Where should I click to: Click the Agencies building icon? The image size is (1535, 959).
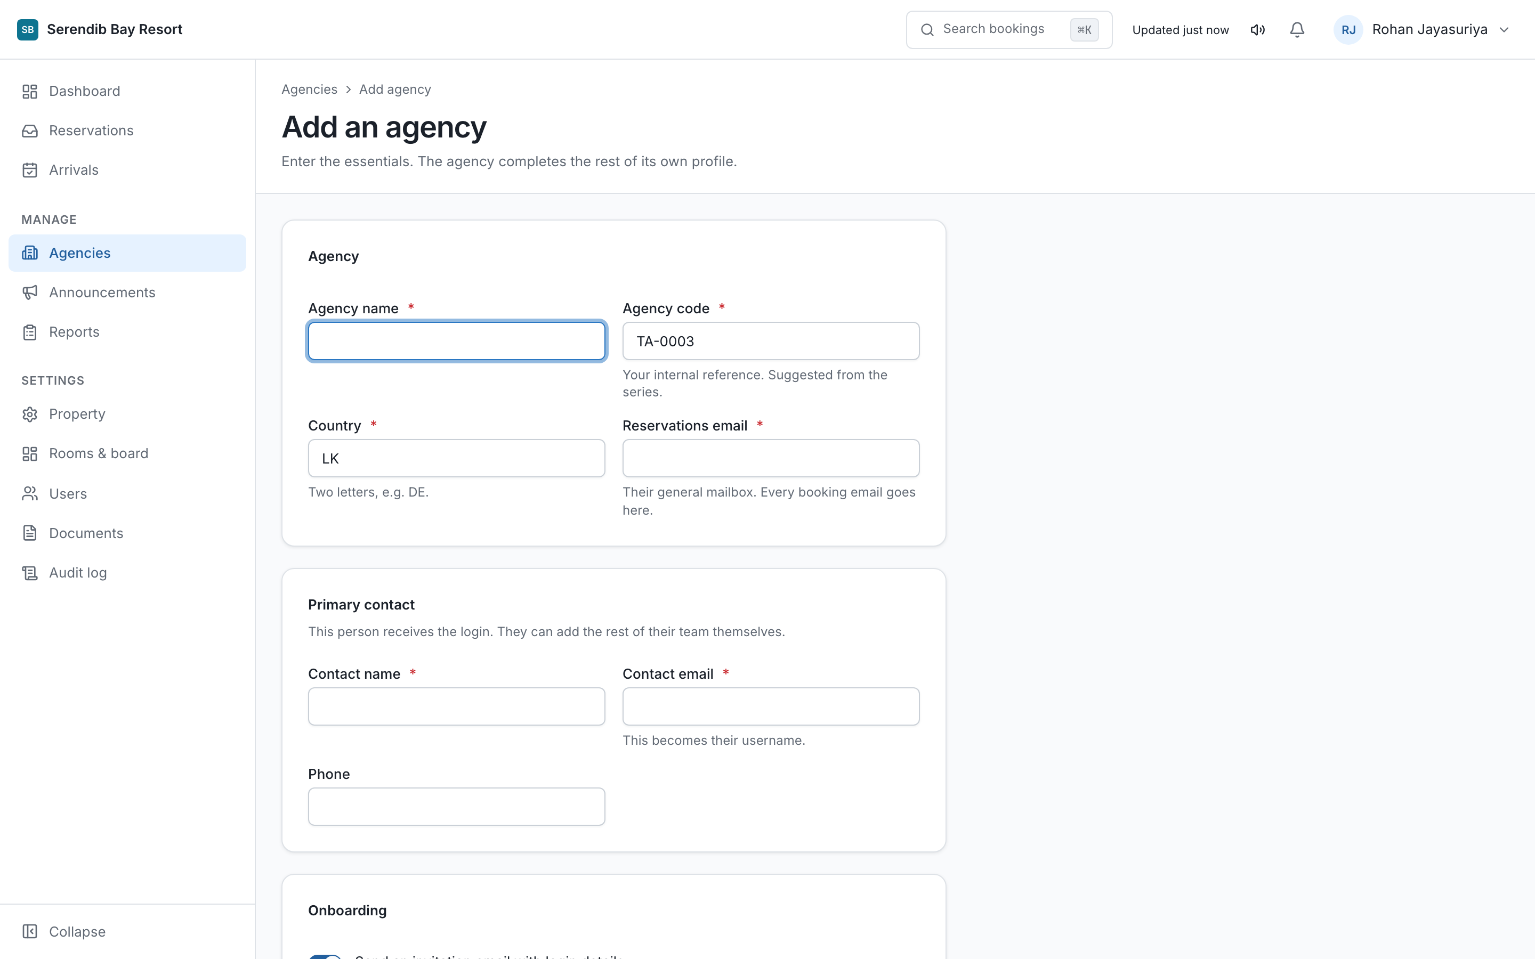(30, 253)
